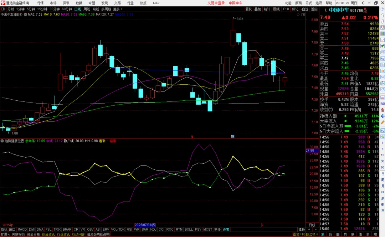The image size is (385, 237).
Task: Click the 分时 intraday tab
Action: (x=11, y=9)
